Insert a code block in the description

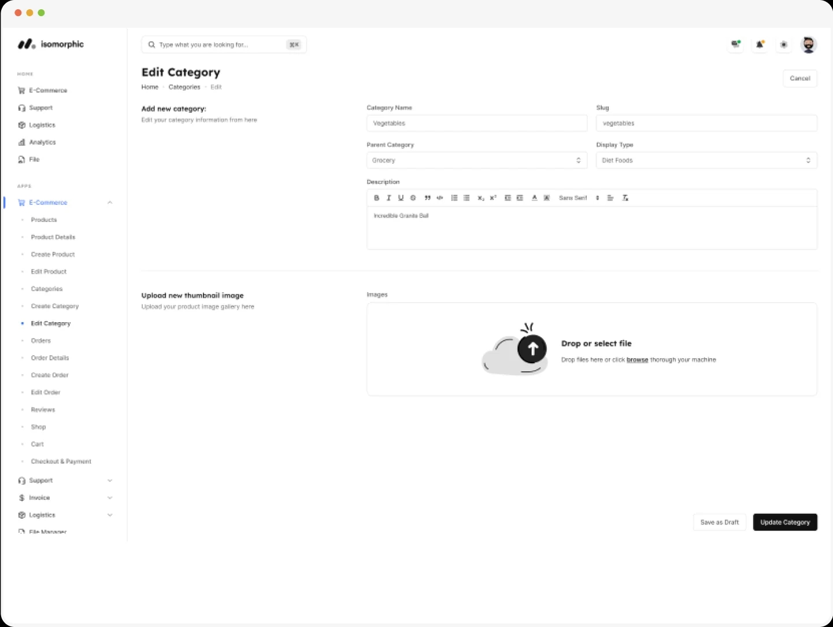tap(440, 198)
